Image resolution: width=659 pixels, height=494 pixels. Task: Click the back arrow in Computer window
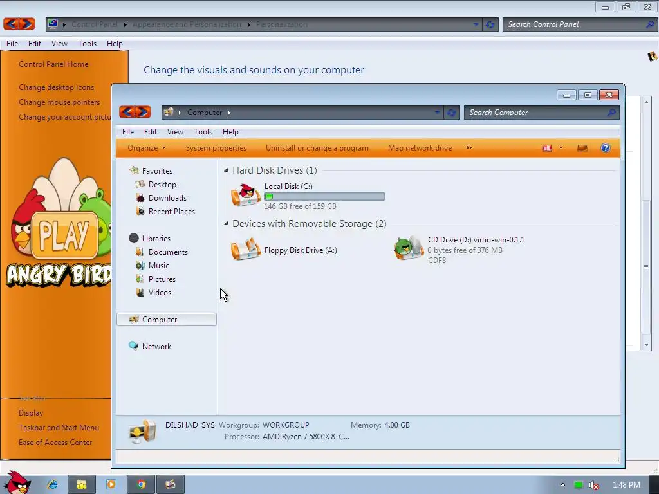[x=127, y=112]
